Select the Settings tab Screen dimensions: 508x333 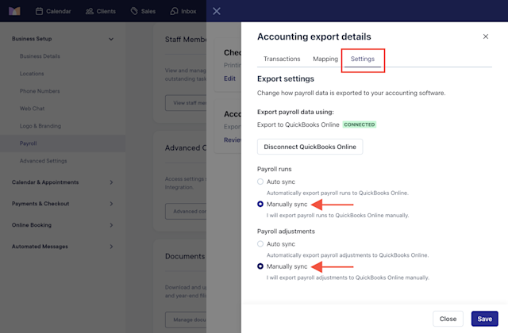[363, 59]
